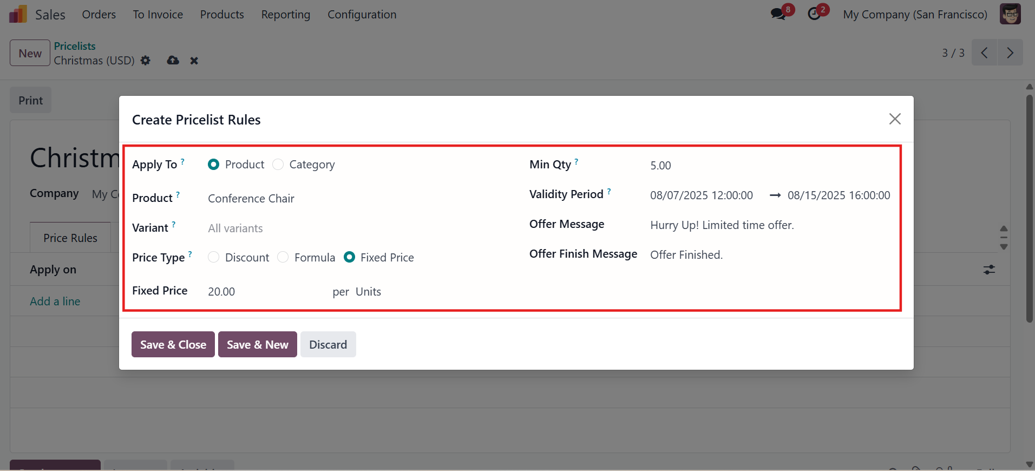Go to previous record with left chevron
This screenshot has width=1035, height=471.
click(984, 53)
